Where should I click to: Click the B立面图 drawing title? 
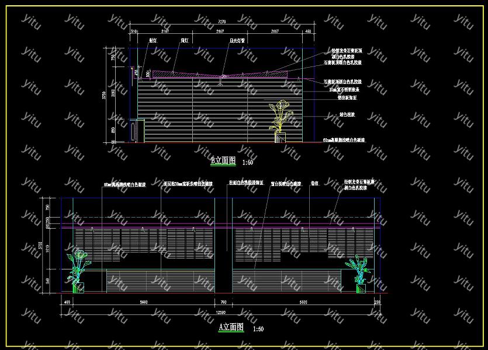(x=223, y=160)
